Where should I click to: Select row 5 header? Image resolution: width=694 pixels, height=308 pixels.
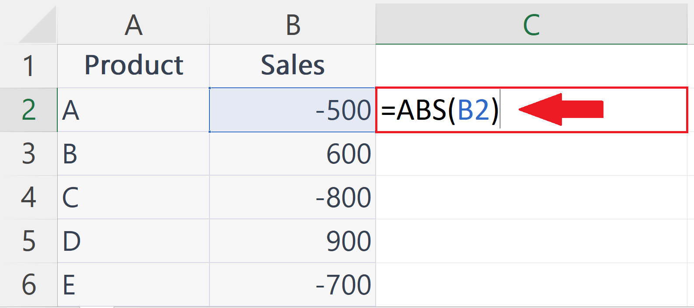point(28,241)
